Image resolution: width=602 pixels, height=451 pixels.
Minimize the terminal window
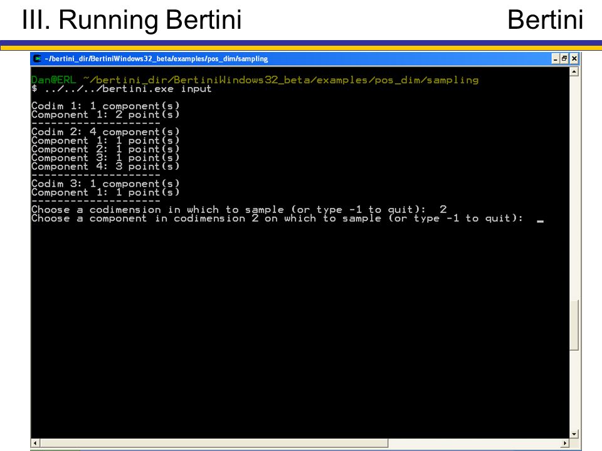pyautogui.click(x=555, y=59)
